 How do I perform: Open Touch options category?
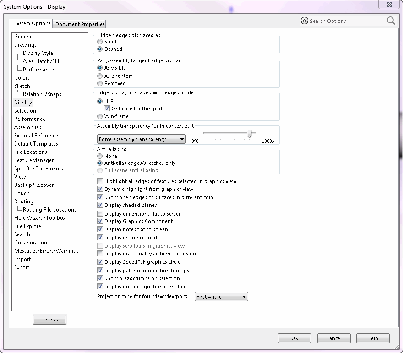pyautogui.click(x=22, y=193)
